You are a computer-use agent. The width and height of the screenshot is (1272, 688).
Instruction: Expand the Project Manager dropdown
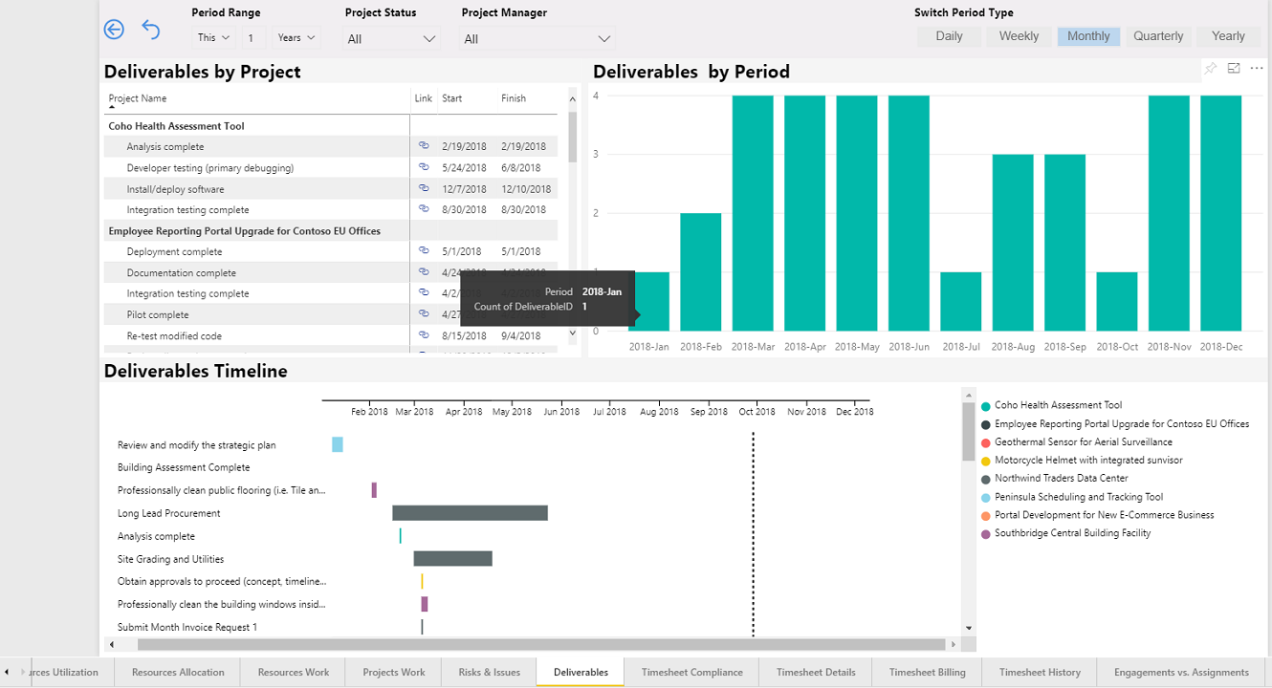click(537, 39)
